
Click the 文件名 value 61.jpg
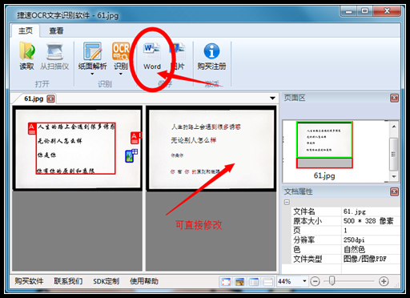point(355,211)
